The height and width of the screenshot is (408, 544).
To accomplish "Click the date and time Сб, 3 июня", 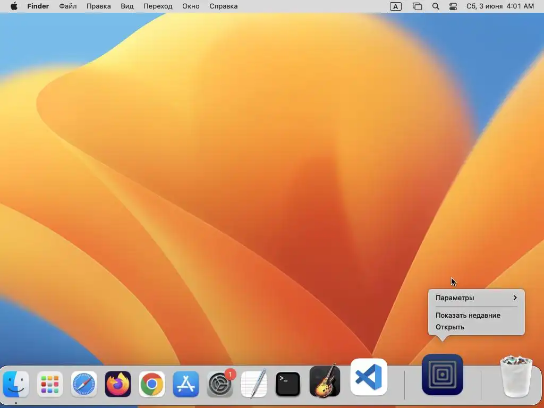I will pyautogui.click(x=500, y=6).
